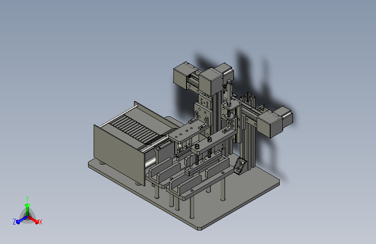
Task: Select the stepper motor at the far right end
Action: point(275,122)
